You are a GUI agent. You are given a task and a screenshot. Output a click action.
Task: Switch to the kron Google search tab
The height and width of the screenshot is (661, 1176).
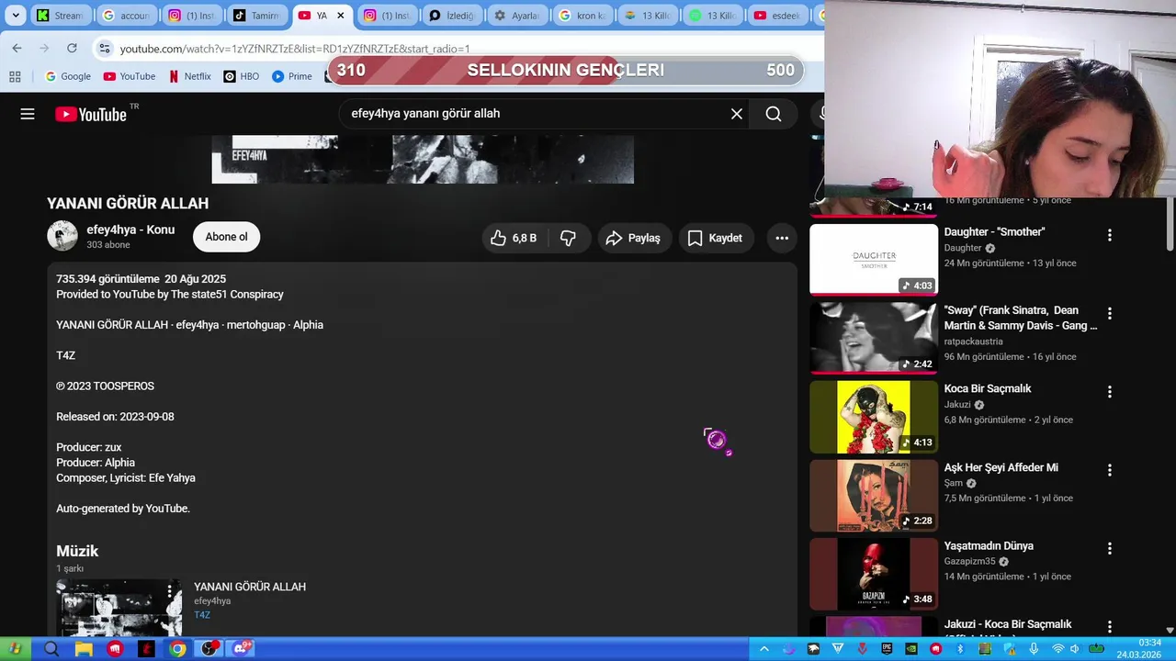[x=582, y=16]
